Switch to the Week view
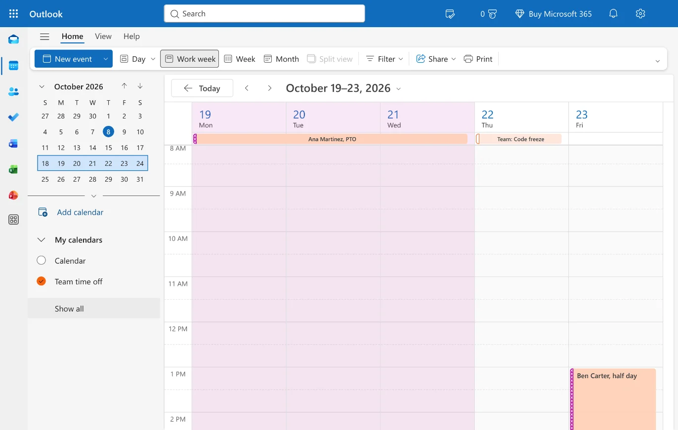Image resolution: width=678 pixels, height=430 pixels. 240,59
